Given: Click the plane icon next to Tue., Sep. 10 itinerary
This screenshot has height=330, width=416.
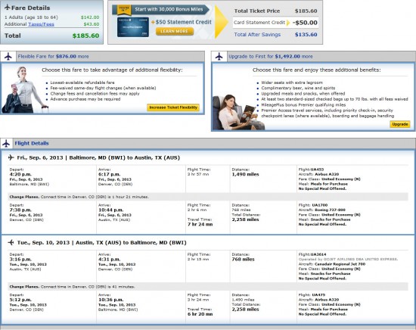Looking at the screenshot, I should point(11,242).
